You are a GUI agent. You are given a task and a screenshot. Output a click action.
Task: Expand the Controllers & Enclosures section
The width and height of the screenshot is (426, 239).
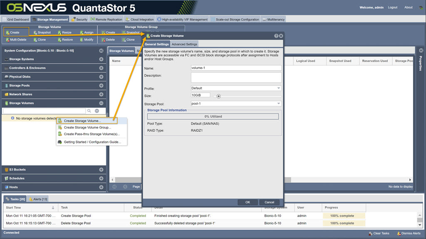point(101,68)
